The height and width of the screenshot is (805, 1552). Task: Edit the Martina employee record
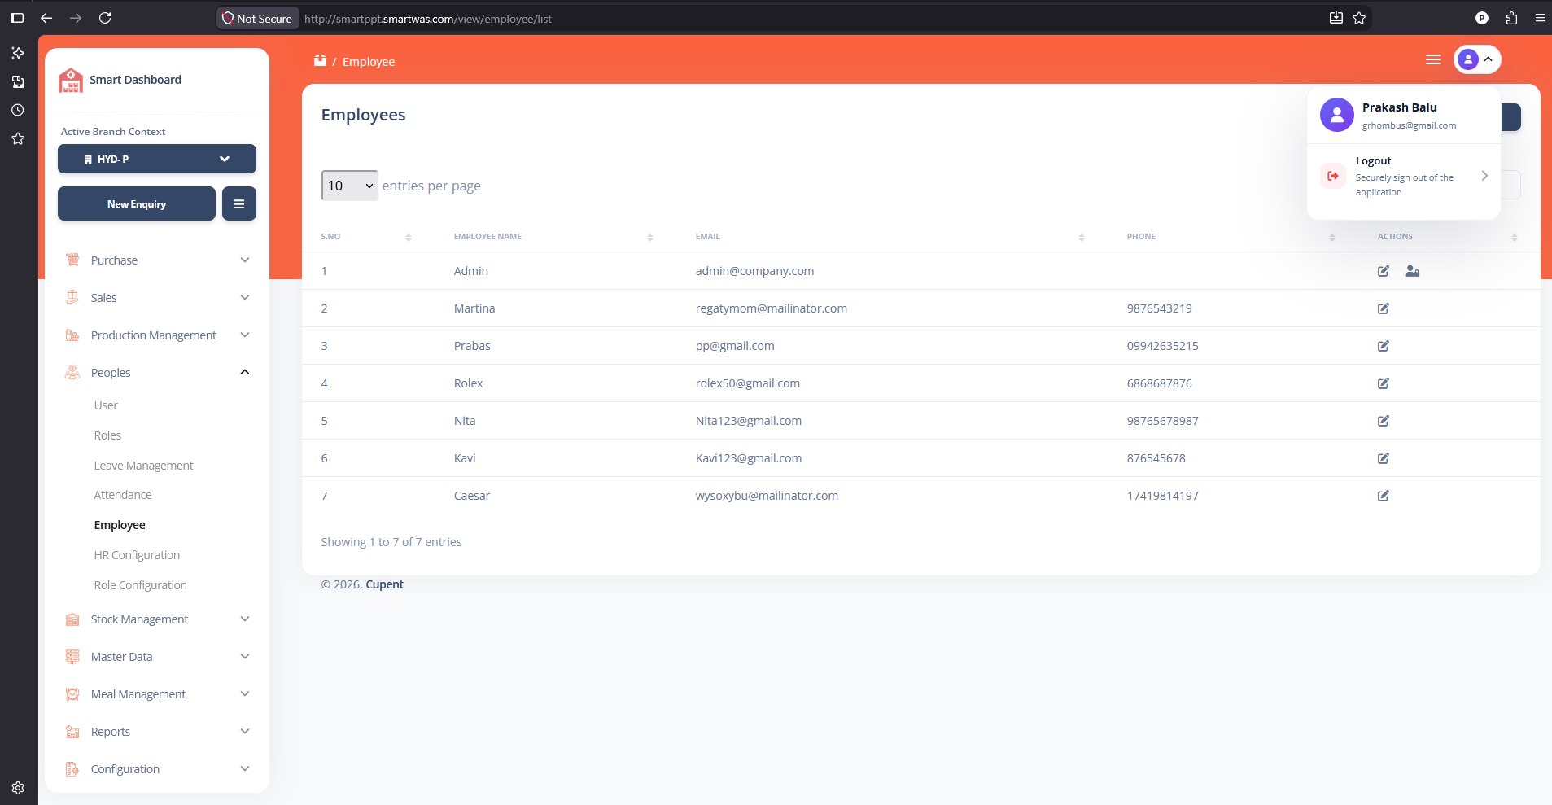coord(1383,308)
